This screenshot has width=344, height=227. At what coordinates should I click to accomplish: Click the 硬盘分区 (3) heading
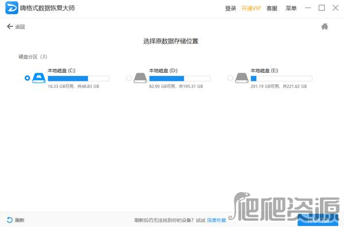click(33, 57)
